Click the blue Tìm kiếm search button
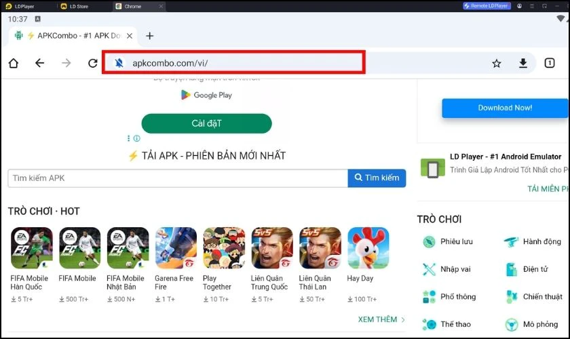The height and width of the screenshot is (339, 570). coord(377,178)
